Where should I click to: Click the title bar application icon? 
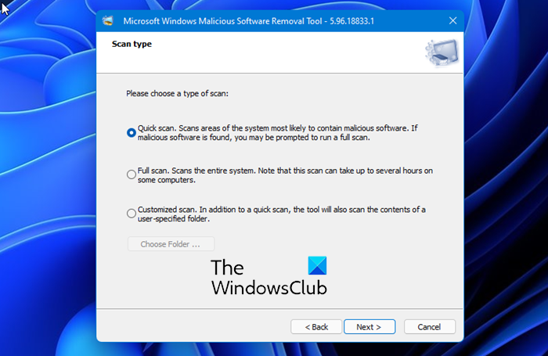[x=108, y=21]
